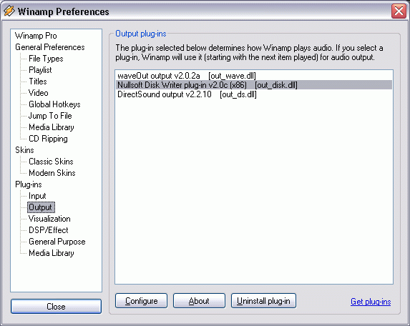Image resolution: width=410 pixels, height=326 pixels.
Task: Open Playlist preferences
Action: (x=40, y=70)
